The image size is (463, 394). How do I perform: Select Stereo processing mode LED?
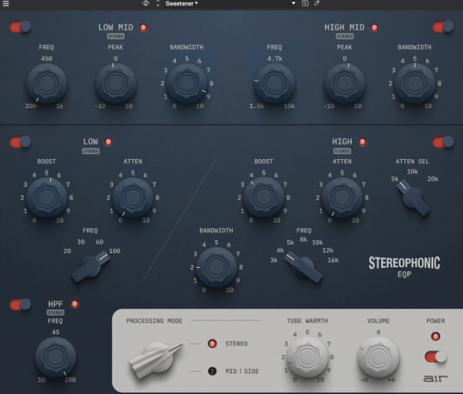click(x=212, y=343)
